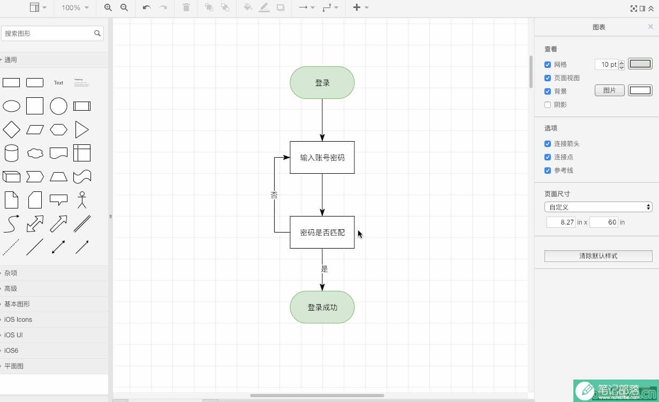The image size is (659, 402).
Task: Click the search magnifier in shape search
Action: [97, 33]
